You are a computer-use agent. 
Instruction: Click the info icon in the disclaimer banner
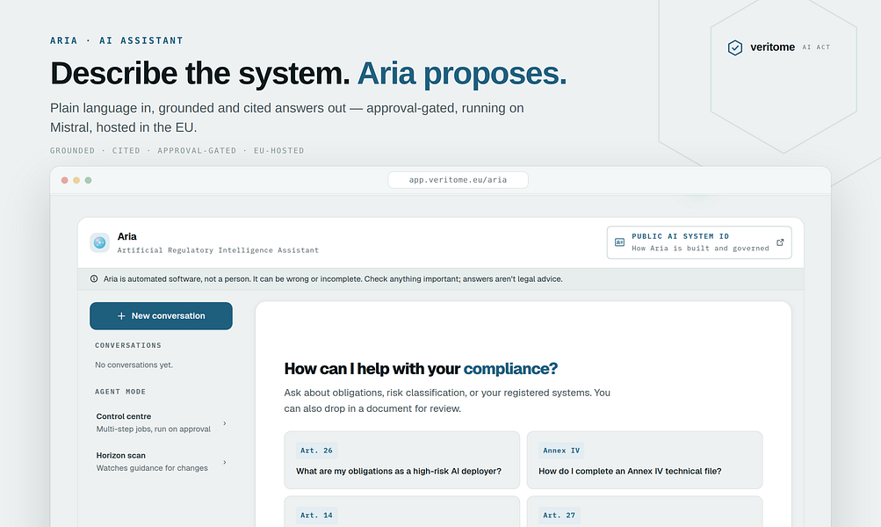pyautogui.click(x=94, y=278)
